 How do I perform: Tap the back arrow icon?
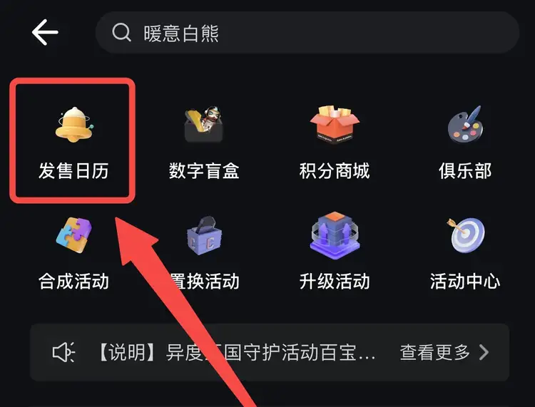(x=45, y=32)
